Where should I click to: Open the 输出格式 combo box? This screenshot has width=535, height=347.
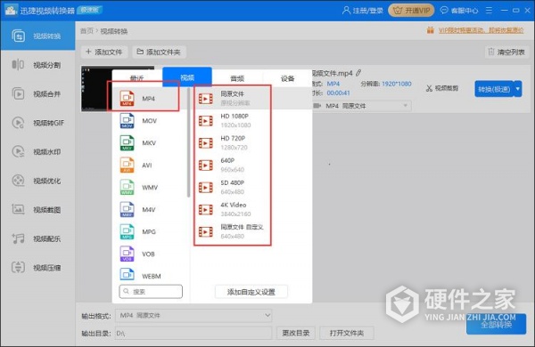[193, 316]
